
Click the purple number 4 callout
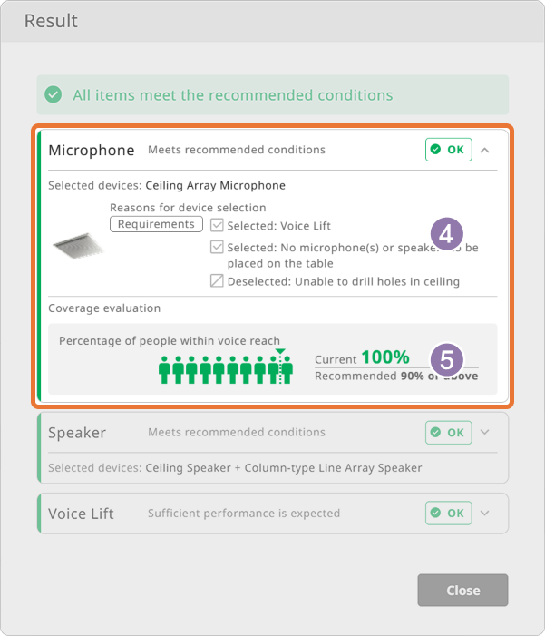[x=446, y=234]
